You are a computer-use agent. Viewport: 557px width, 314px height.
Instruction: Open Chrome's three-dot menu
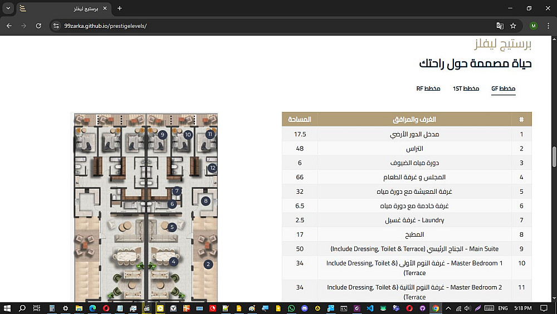click(x=548, y=26)
